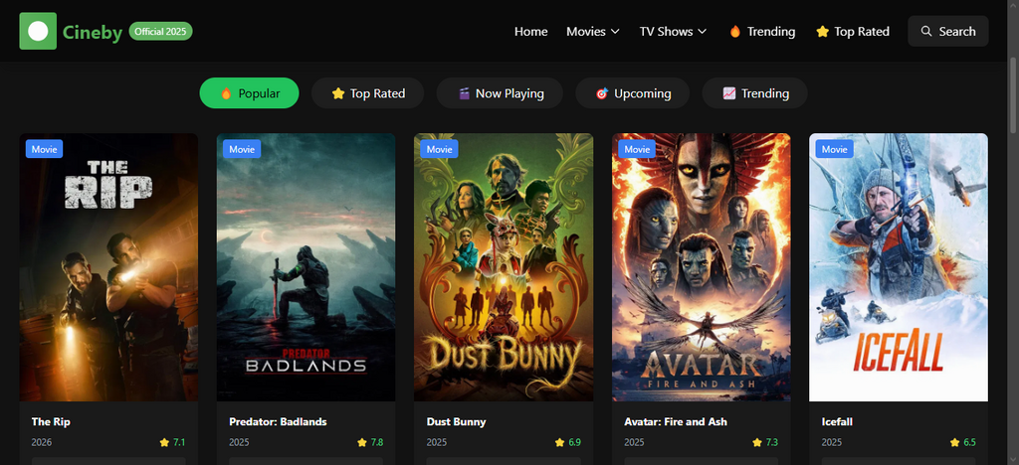This screenshot has height=465, width=1019.
Task: Click the 6.9 rating value
Action: point(574,442)
